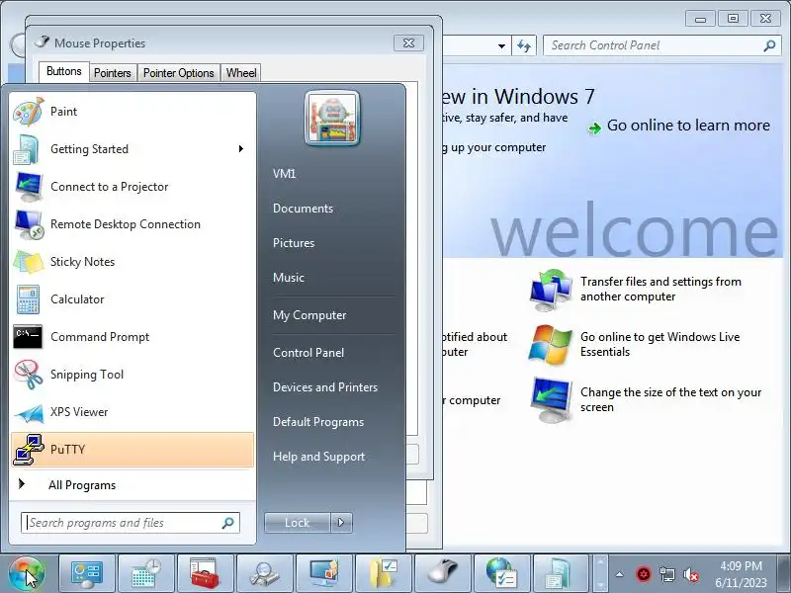Open the globe checklist taskbar icon
791x593 pixels.
click(x=502, y=573)
